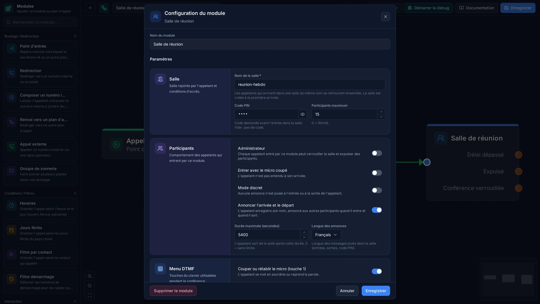
Task: Toggle off Couper ou rétablir le micro
Action: (377, 271)
